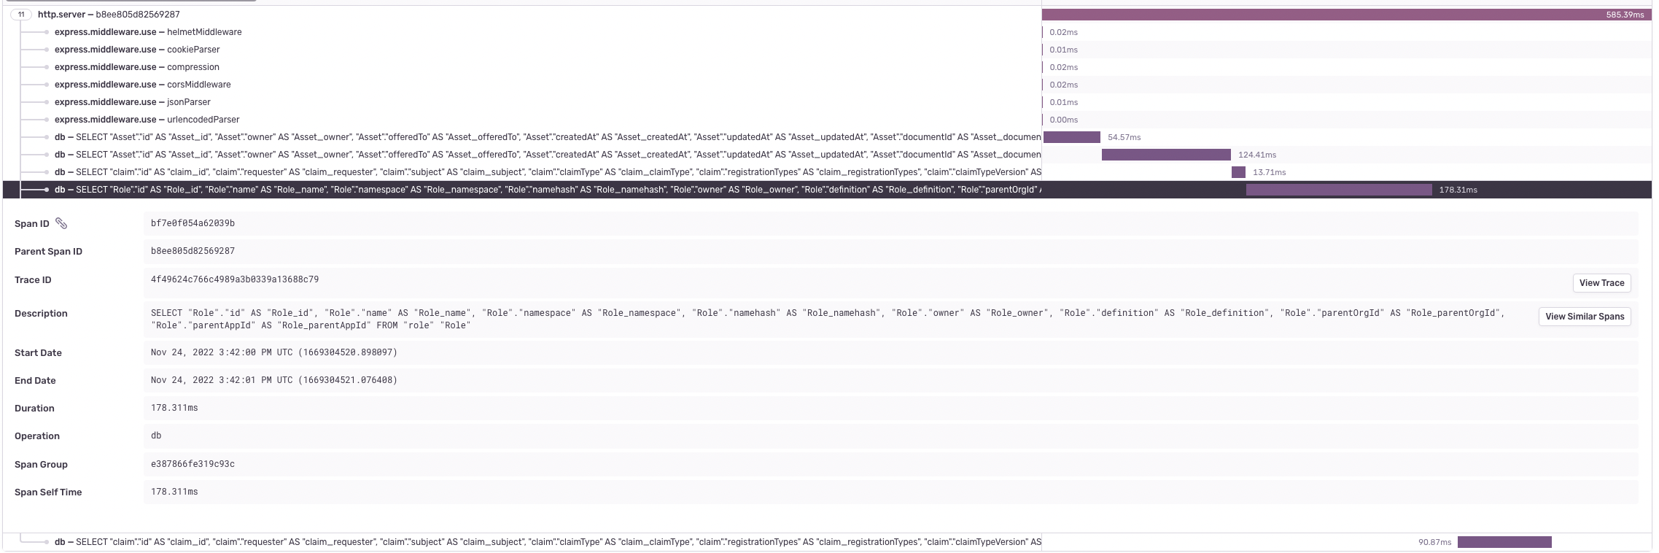Click the Span Self Time value
This screenshot has height=553, width=1659.
tap(174, 492)
